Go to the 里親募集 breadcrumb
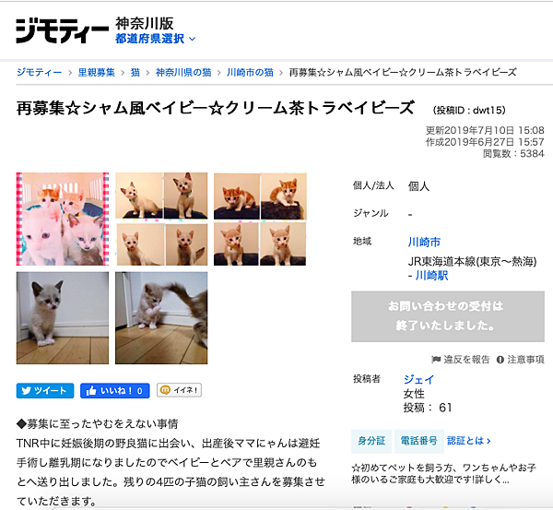The height and width of the screenshot is (510, 553). point(96,72)
